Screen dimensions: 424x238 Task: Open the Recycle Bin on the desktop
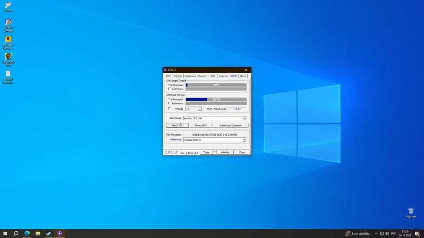(411, 213)
